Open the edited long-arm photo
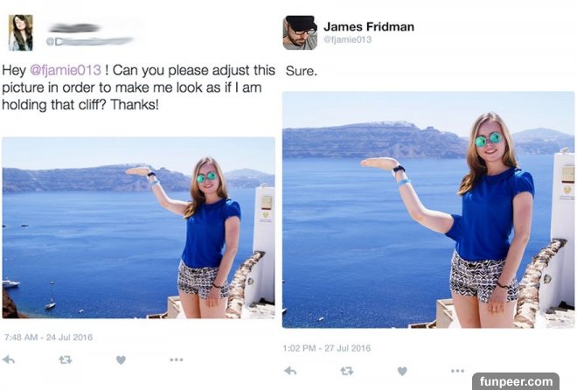The image size is (577, 390). 428,210
